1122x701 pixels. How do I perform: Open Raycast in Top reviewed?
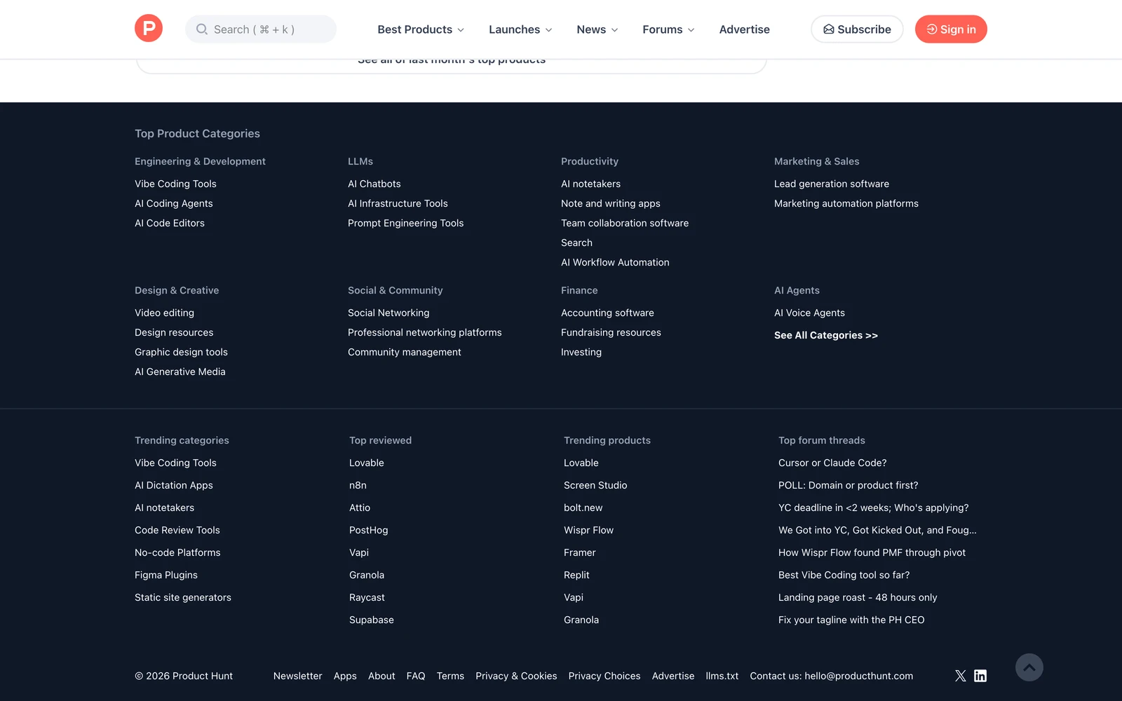[367, 597]
